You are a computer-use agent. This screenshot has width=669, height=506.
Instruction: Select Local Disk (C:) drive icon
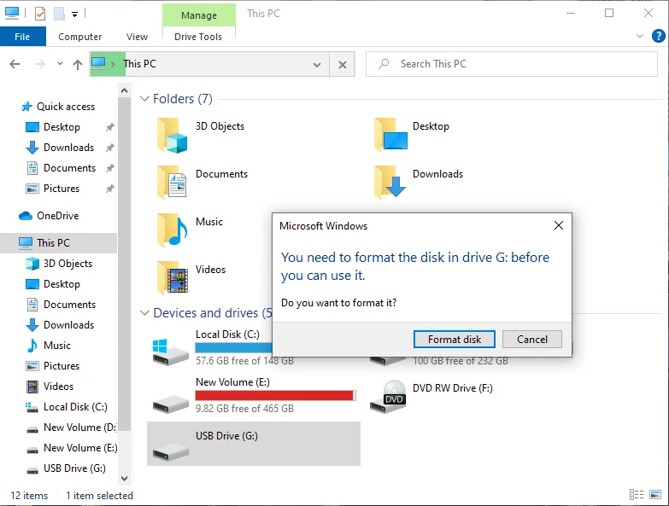pyautogui.click(x=170, y=352)
